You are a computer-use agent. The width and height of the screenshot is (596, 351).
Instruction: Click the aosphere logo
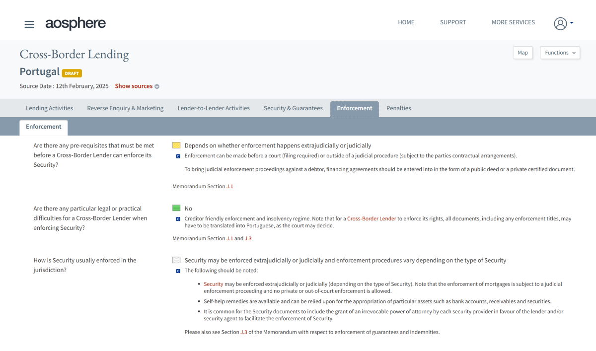click(x=75, y=23)
